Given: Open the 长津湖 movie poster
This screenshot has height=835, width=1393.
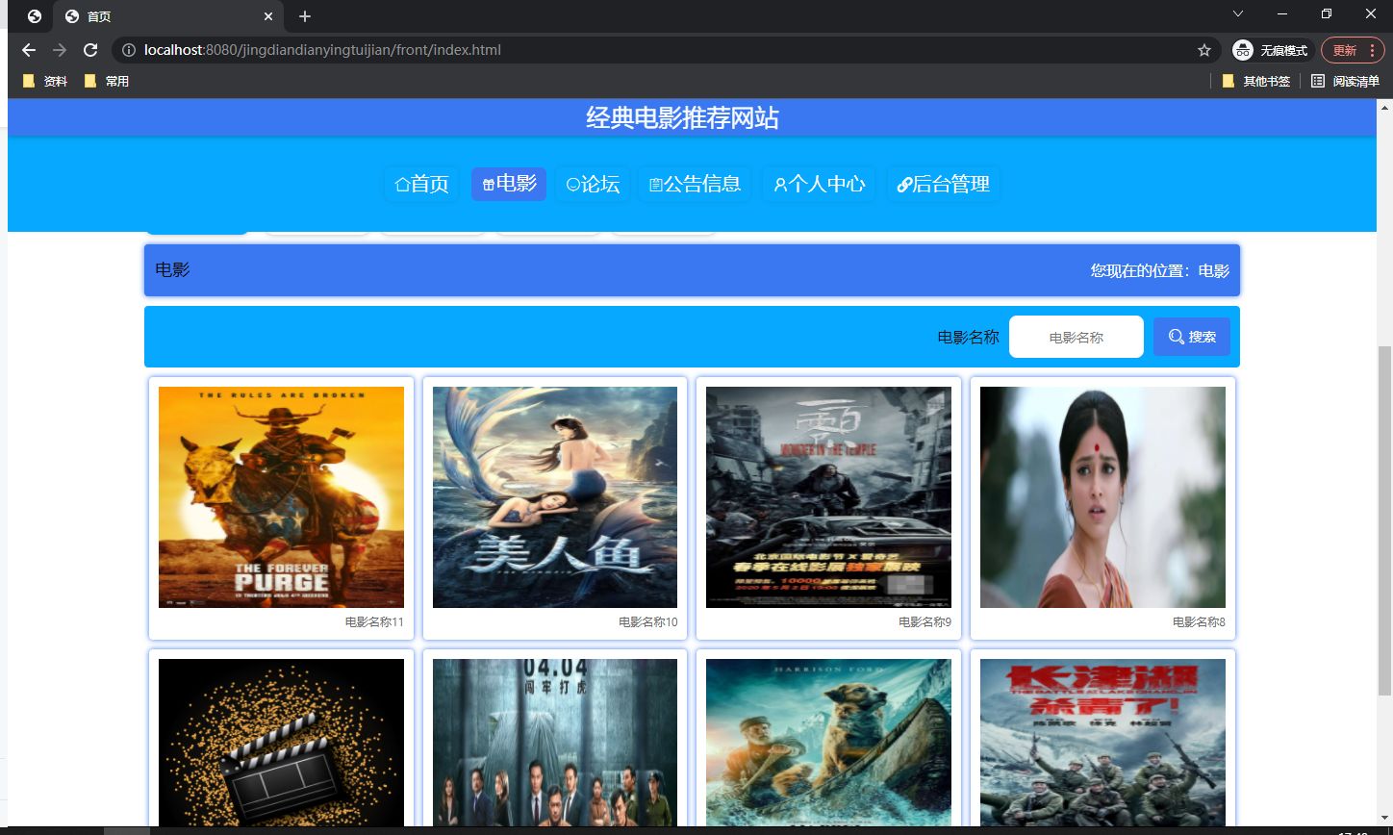Looking at the screenshot, I should 1102,743.
